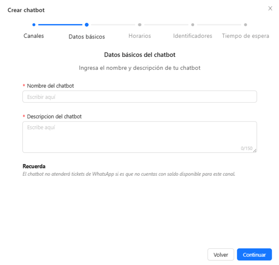Click the textarea resize handle corner
The image size is (279, 265).
pyautogui.click(x=255, y=151)
